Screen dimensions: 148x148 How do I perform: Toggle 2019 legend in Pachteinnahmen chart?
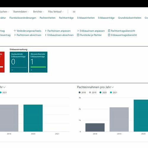click(x=93, y=92)
